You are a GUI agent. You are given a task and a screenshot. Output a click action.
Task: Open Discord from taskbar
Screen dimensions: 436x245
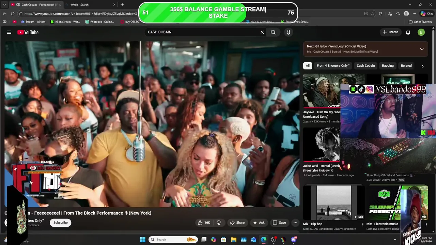pos(294,240)
